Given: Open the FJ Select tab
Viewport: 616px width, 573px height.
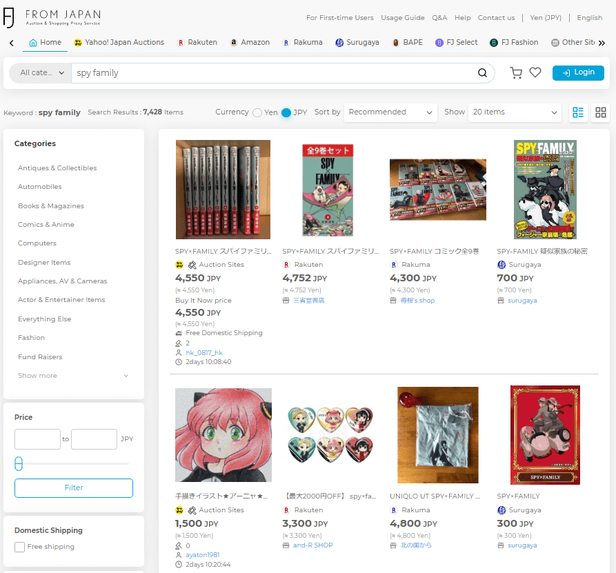Looking at the screenshot, I should click(456, 43).
